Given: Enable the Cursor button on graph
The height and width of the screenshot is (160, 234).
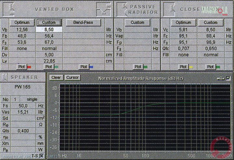Looking at the screenshot, I should (x=72, y=78).
